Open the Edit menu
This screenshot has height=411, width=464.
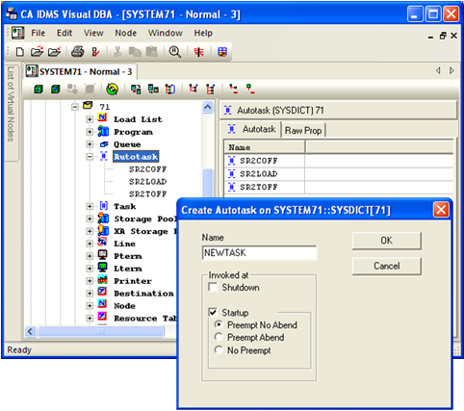[x=64, y=33]
